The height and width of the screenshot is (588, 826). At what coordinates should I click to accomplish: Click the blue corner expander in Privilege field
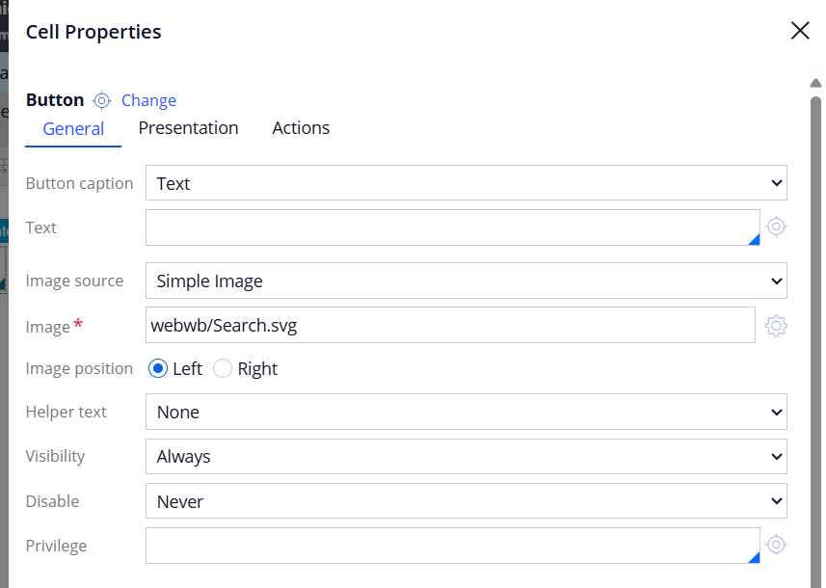(754, 557)
